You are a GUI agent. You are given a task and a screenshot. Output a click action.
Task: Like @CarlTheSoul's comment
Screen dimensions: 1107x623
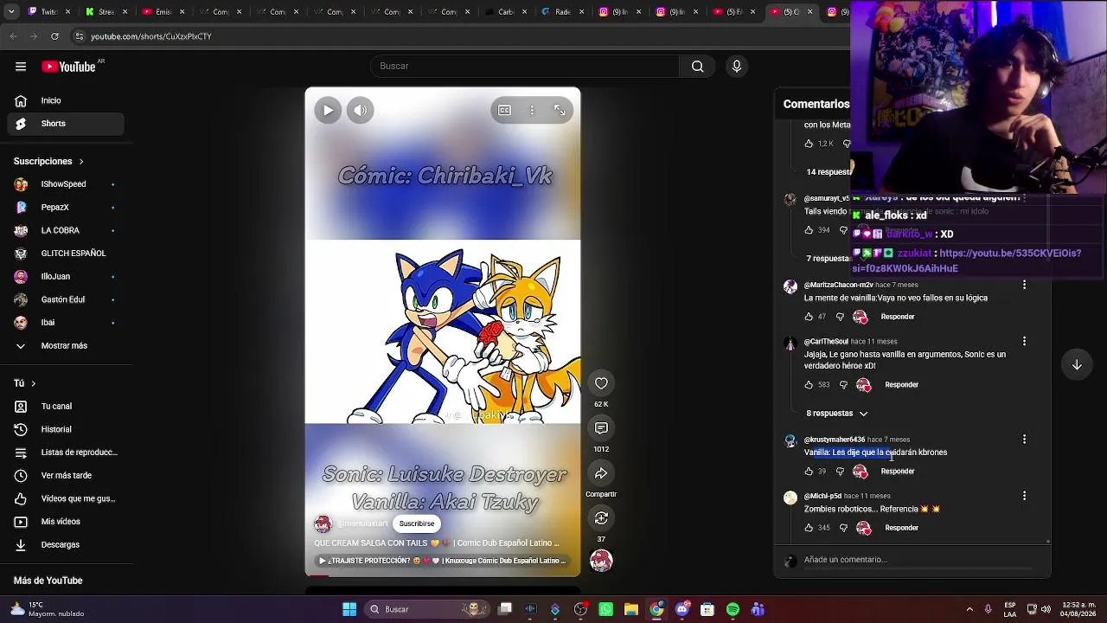[809, 385]
